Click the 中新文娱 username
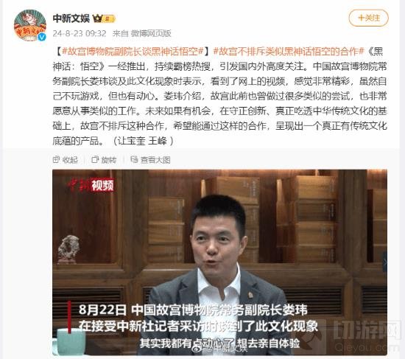The image size is (405, 359). 71,18
